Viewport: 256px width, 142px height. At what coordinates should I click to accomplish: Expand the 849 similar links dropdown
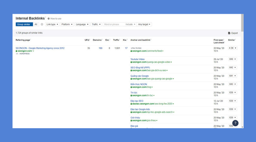click(x=233, y=59)
